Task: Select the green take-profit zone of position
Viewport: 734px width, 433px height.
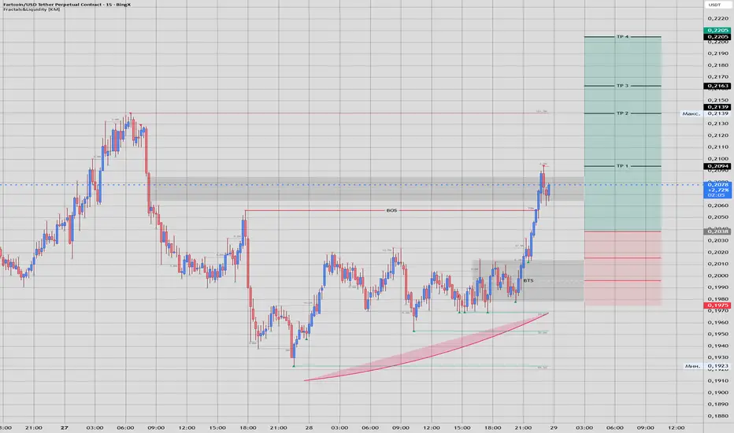Action: [x=623, y=134]
